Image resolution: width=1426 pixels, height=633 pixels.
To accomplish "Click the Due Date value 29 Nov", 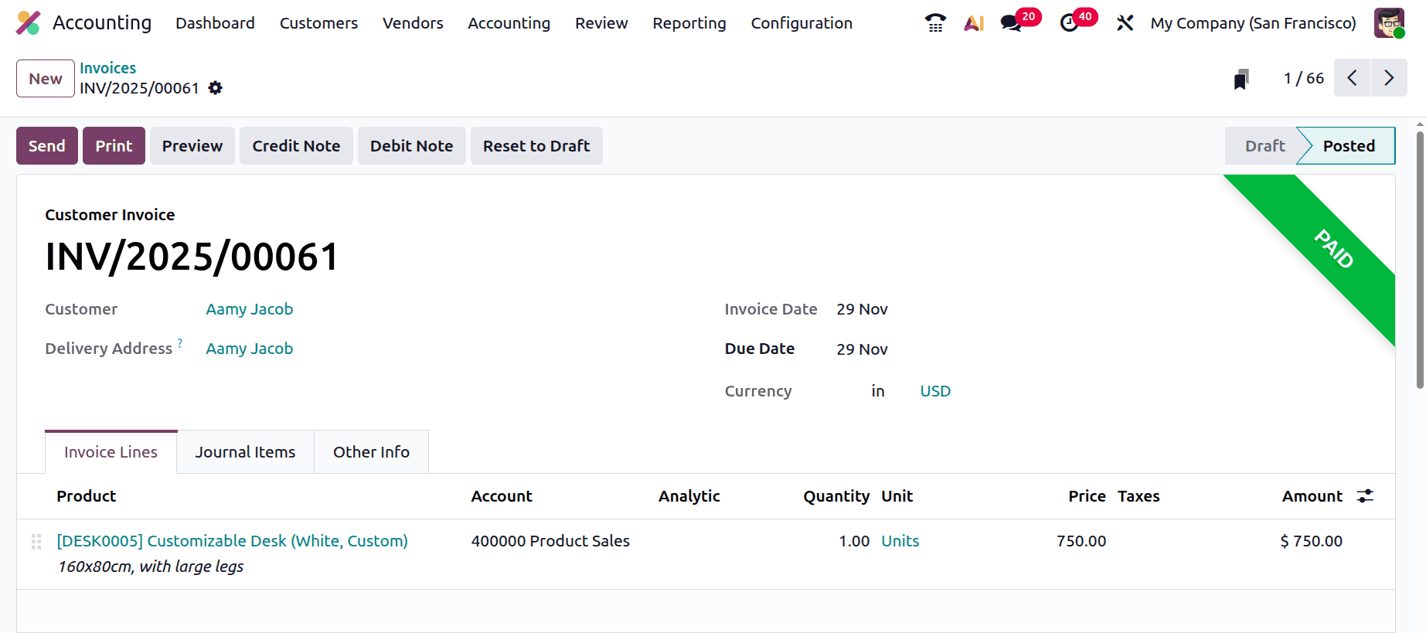I will [x=862, y=349].
